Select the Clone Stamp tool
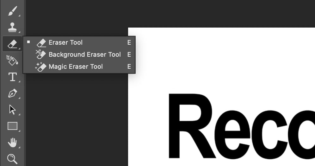315x166 pixels. (x=12, y=27)
